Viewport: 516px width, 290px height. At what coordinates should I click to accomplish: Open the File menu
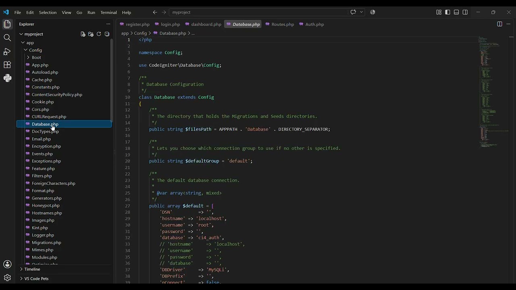(18, 12)
